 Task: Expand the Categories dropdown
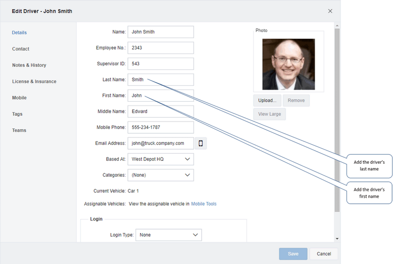point(161,175)
